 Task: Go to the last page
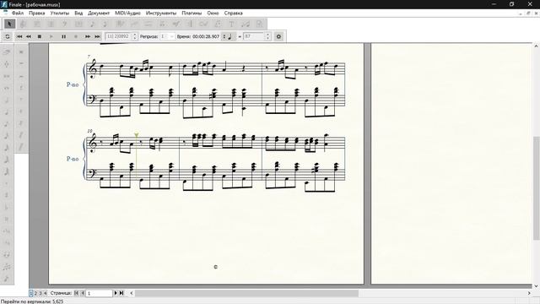(x=121, y=293)
